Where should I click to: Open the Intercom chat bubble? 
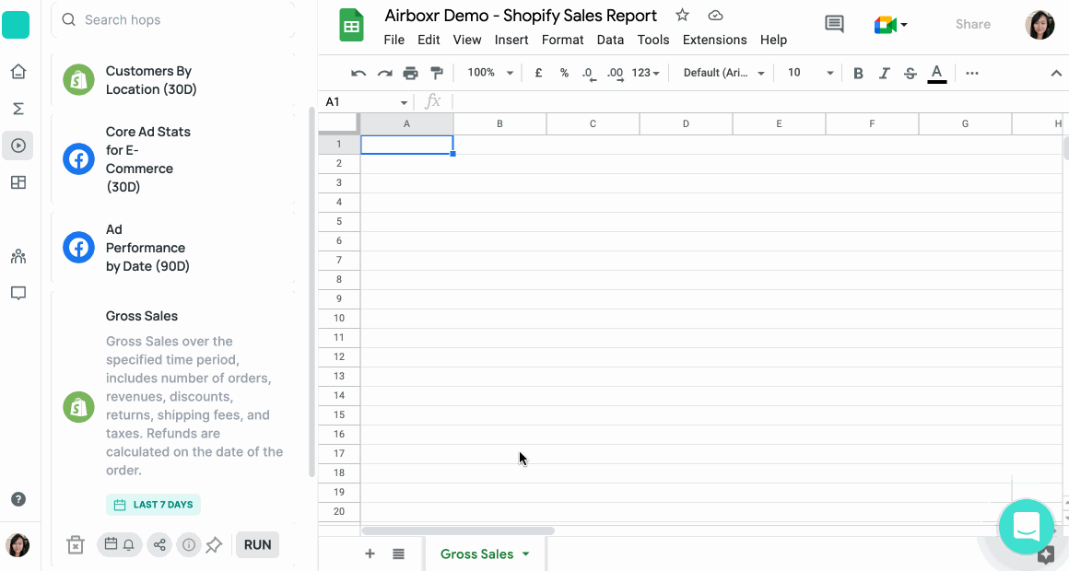(1026, 527)
